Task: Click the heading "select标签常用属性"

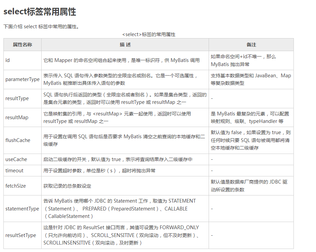Action: click(x=40, y=12)
